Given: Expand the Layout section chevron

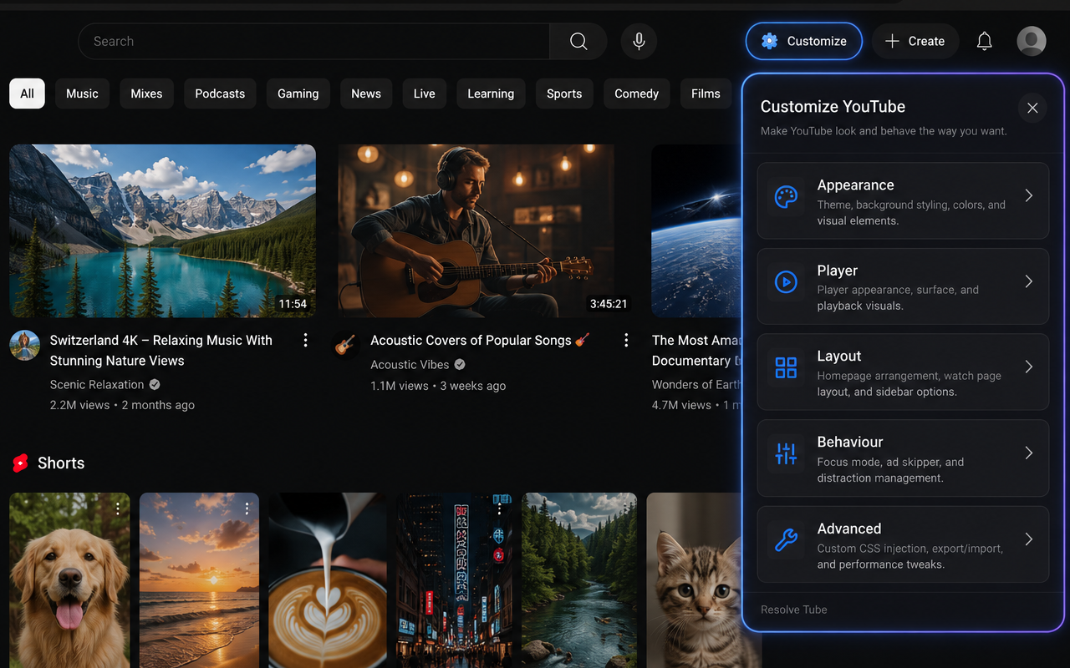Looking at the screenshot, I should tap(1029, 367).
